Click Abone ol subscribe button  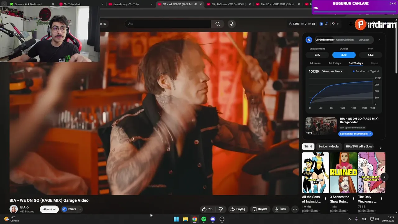pyautogui.click(x=49, y=209)
